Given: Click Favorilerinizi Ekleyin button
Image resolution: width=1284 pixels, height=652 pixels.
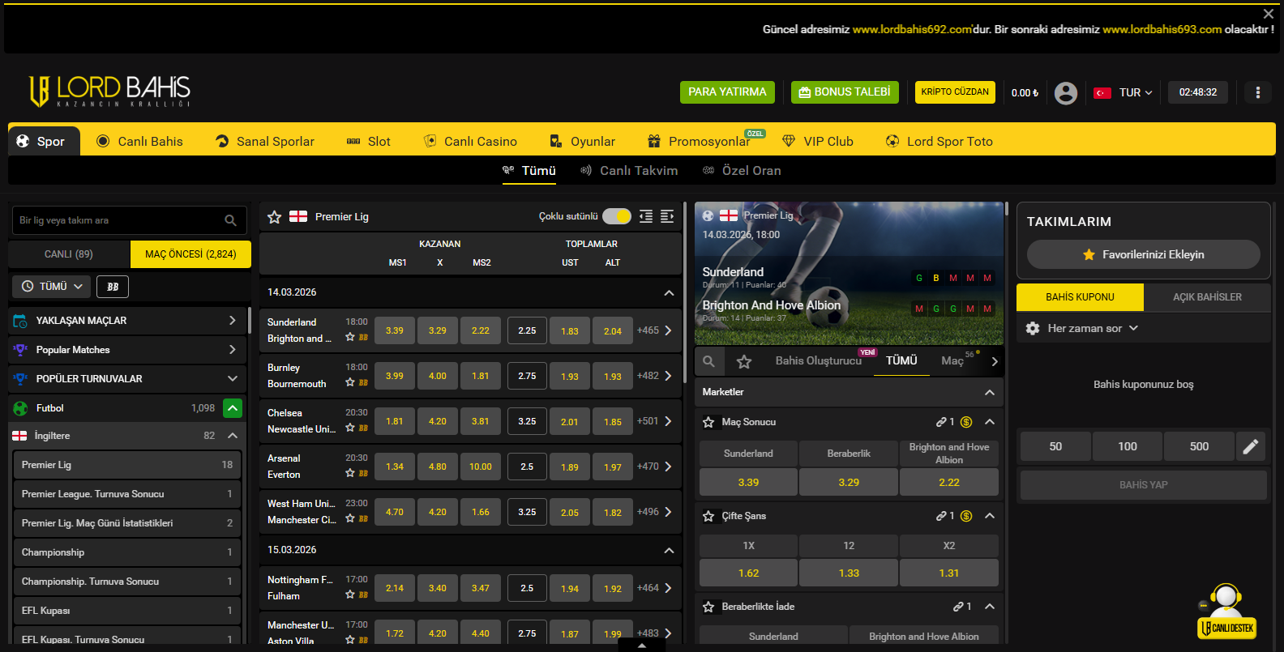Looking at the screenshot, I should [x=1144, y=254].
